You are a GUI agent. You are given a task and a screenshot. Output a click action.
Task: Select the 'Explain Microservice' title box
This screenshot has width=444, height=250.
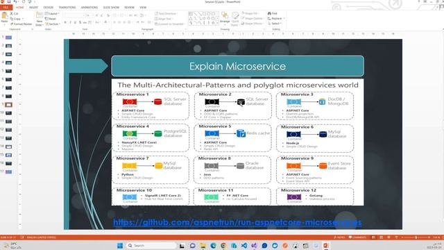[x=237, y=66]
